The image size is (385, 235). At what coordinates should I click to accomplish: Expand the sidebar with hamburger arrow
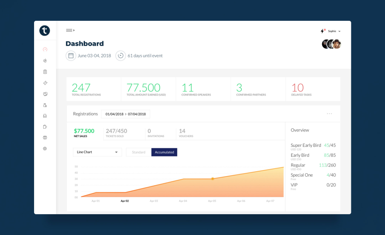[x=70, y=30]
